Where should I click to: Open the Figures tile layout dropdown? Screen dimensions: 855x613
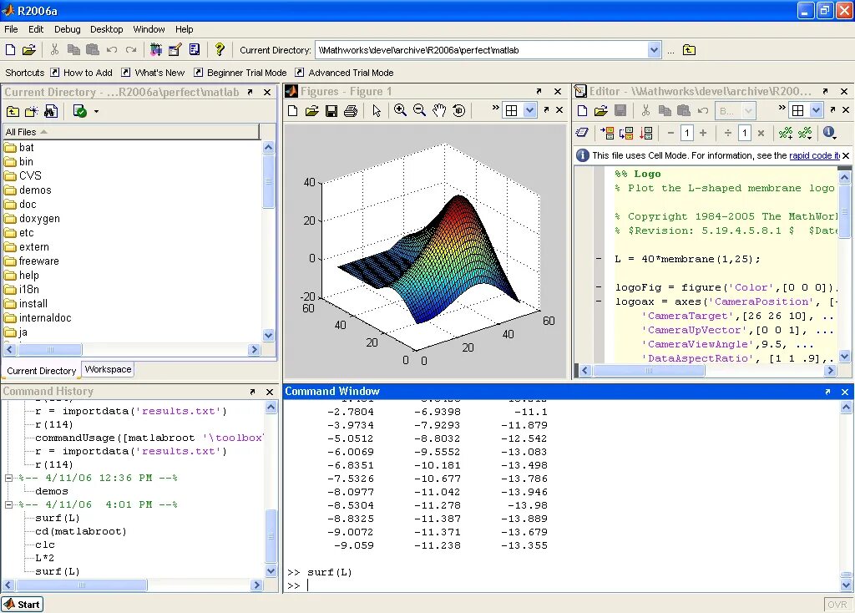coord(529,110)
